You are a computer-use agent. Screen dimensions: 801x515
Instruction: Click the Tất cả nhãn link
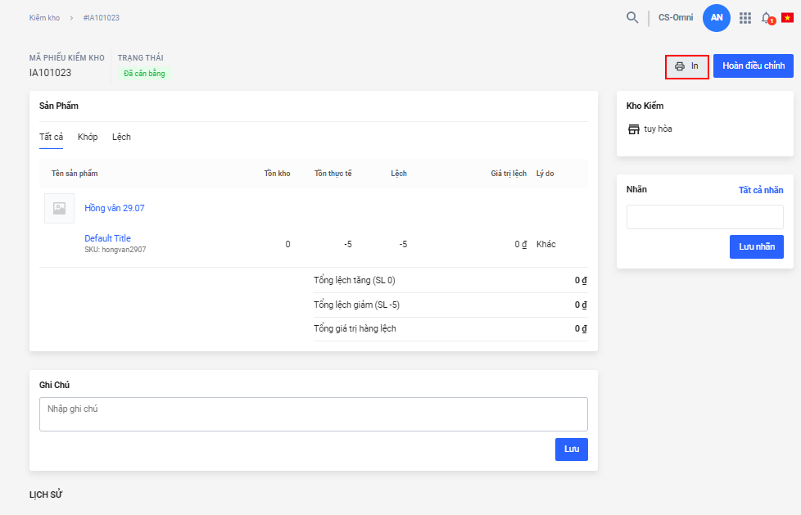coord(760,190)
